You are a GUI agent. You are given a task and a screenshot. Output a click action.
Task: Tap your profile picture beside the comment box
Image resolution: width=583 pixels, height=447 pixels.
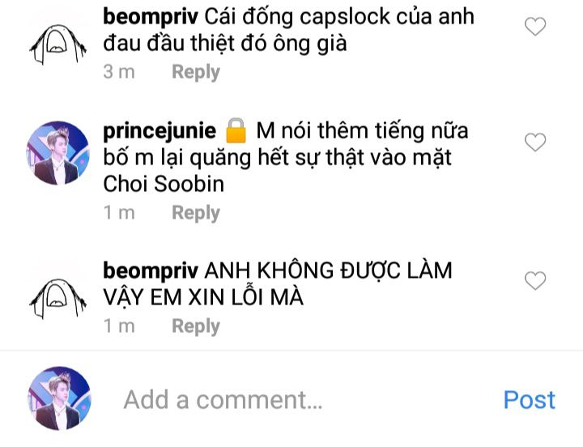[x=59, y=398]
